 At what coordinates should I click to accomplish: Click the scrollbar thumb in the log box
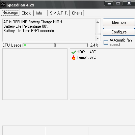coord(98,34)
